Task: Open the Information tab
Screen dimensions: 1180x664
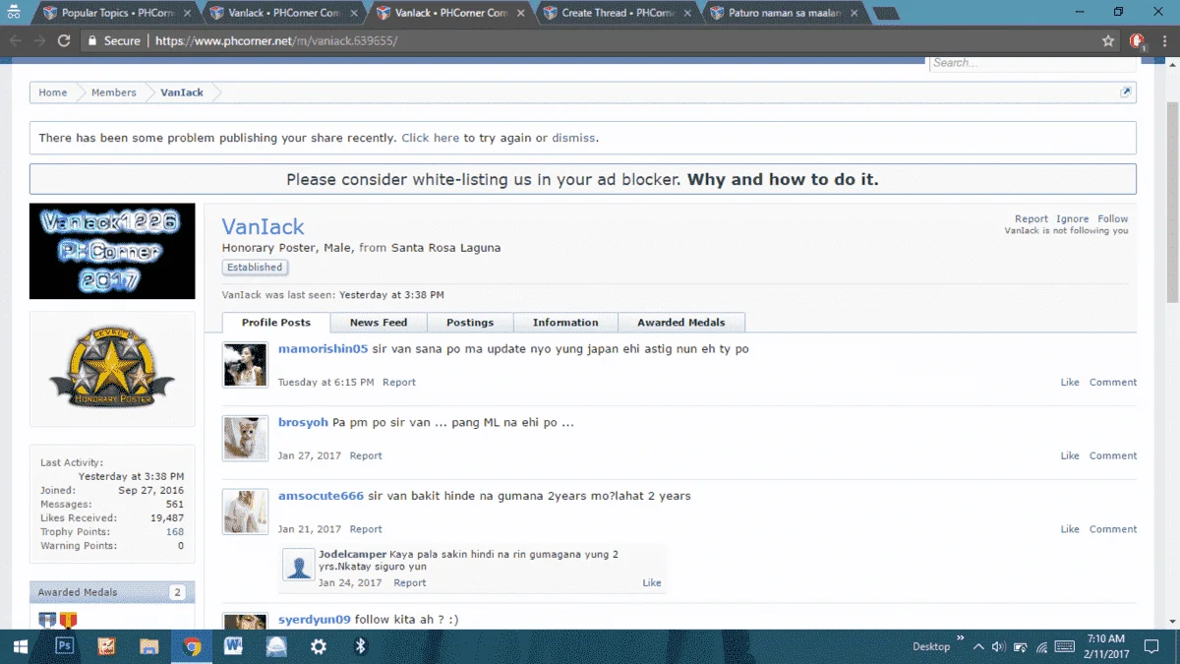Action: pyautogui.click(x=565, y=323)
